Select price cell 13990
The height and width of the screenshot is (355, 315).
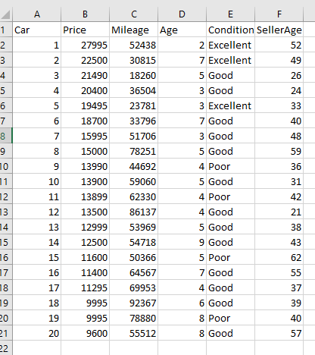tap(86, 166)
